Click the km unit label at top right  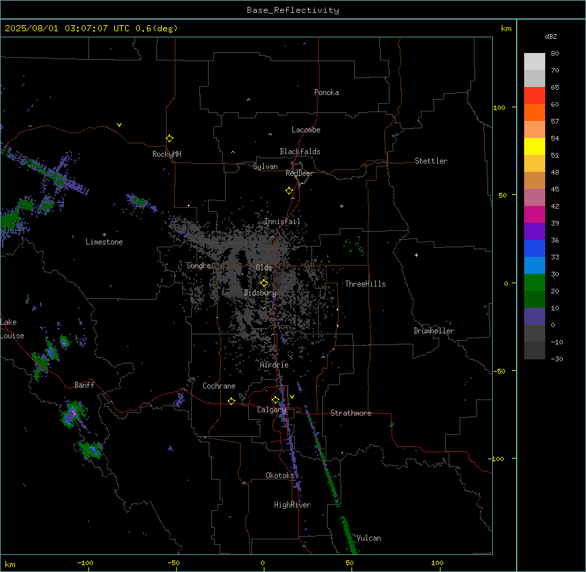coord(506,29)
